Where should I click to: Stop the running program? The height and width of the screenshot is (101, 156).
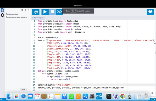(52, 12)
